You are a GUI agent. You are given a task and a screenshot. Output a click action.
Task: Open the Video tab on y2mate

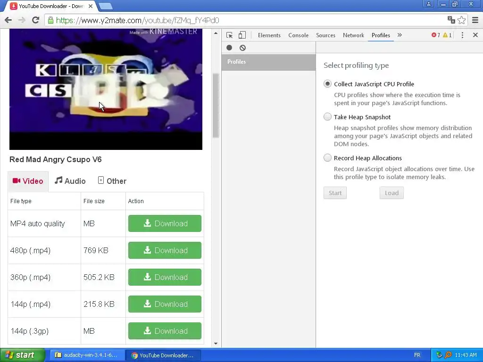(28, 181)
